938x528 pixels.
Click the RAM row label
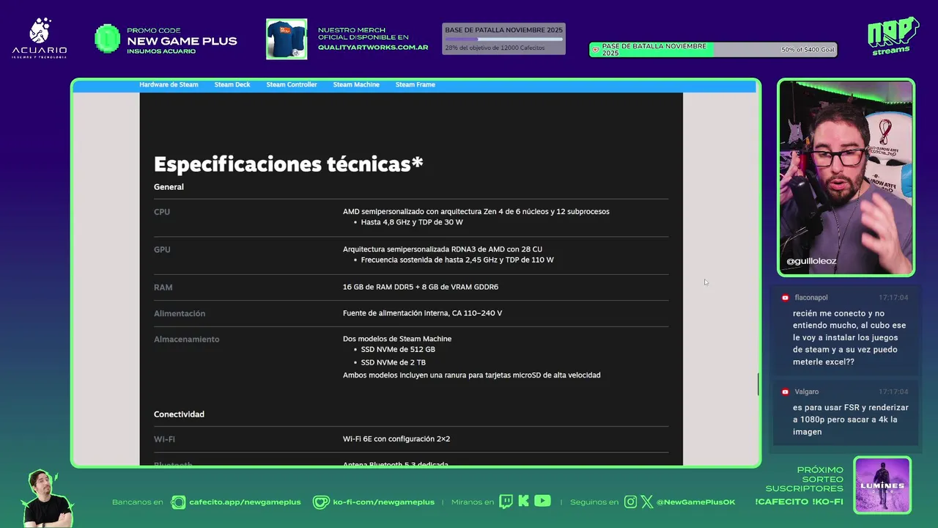(x=163, y=287)
